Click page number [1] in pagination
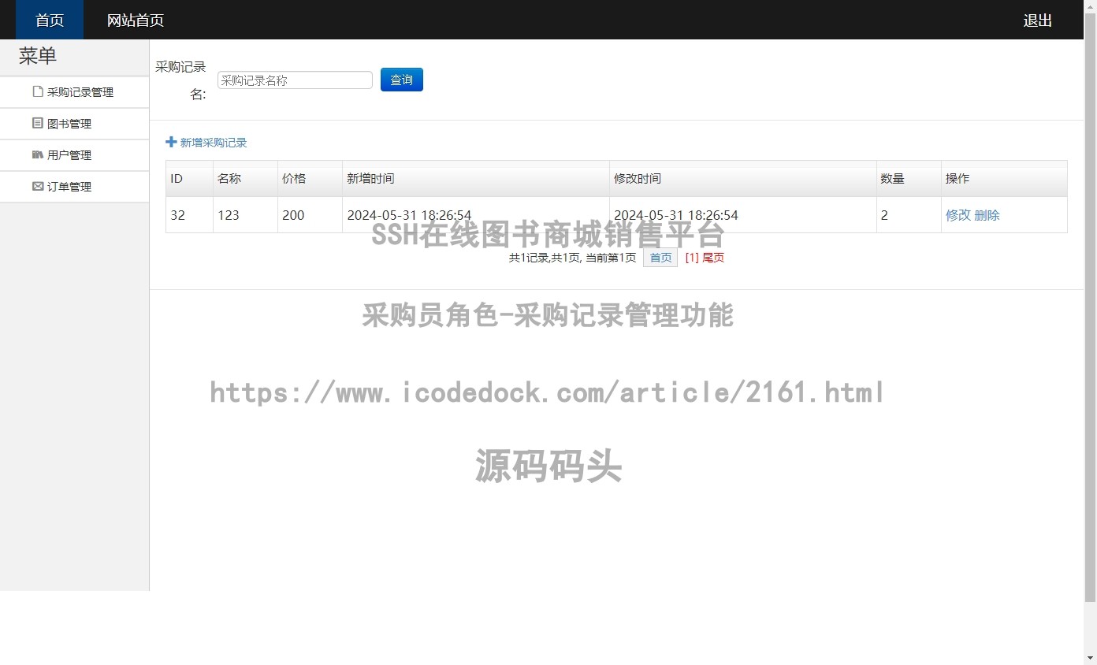This screenshot has width=1097, height=665. pyautogui.click(x=692, y=258)
